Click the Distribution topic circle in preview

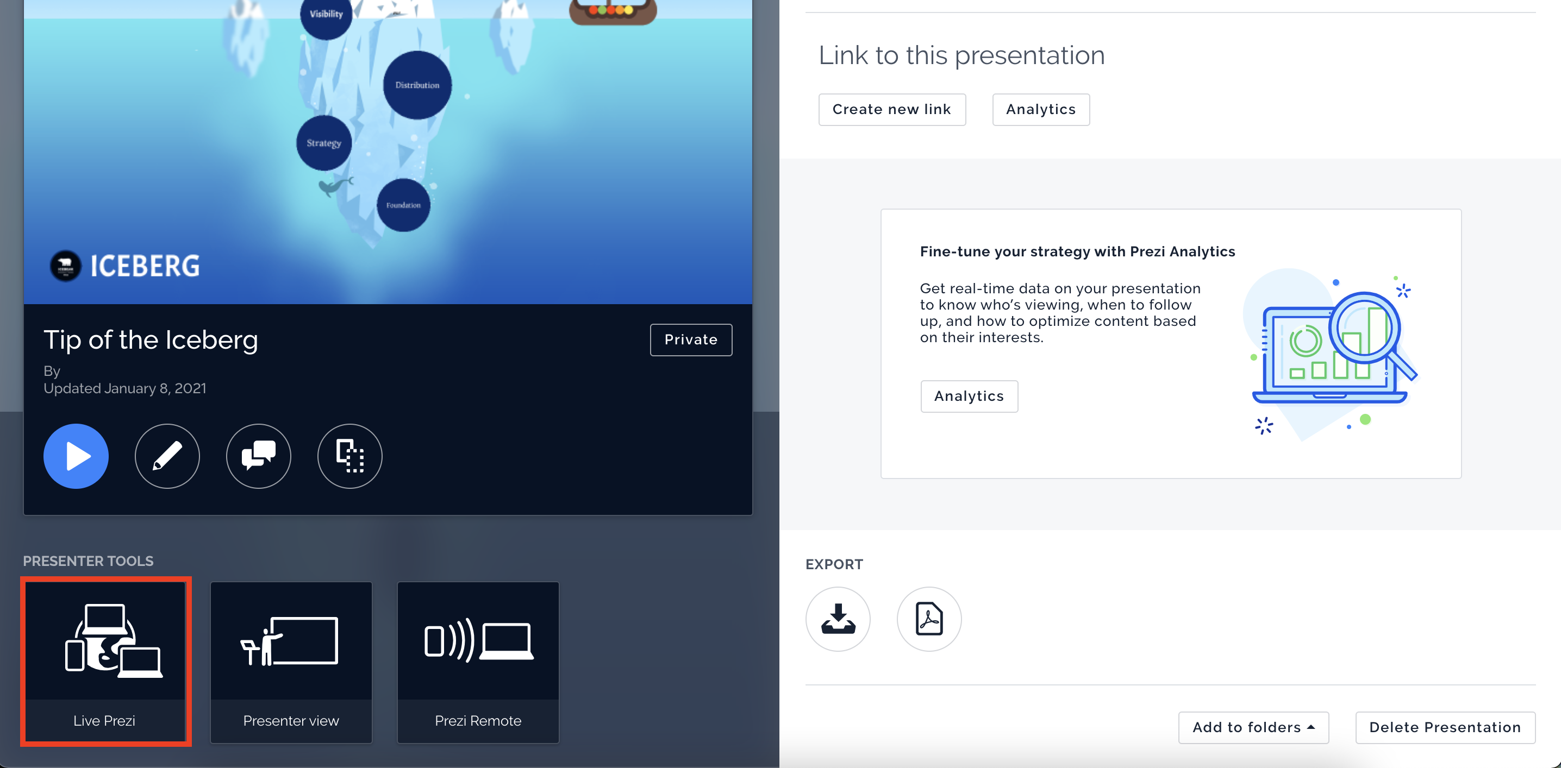tap(417, 85)
